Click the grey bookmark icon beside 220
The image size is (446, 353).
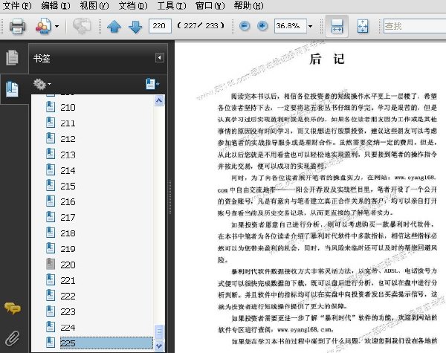pyautogui.click(x=51, y=264)
